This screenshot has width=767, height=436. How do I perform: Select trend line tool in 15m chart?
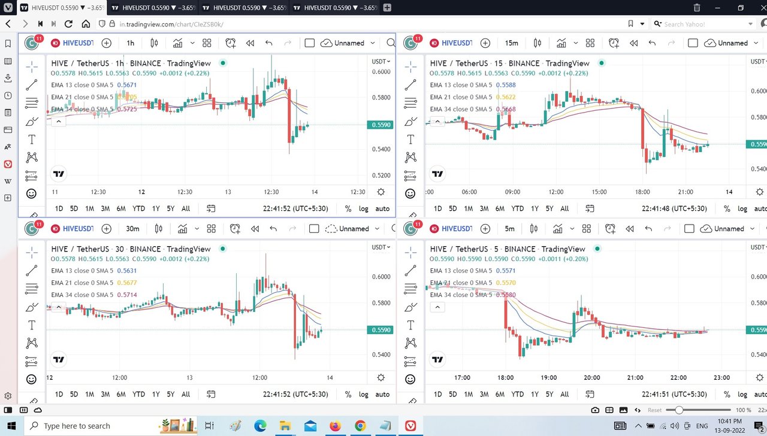pyautogui.click(x=410, y=84)
